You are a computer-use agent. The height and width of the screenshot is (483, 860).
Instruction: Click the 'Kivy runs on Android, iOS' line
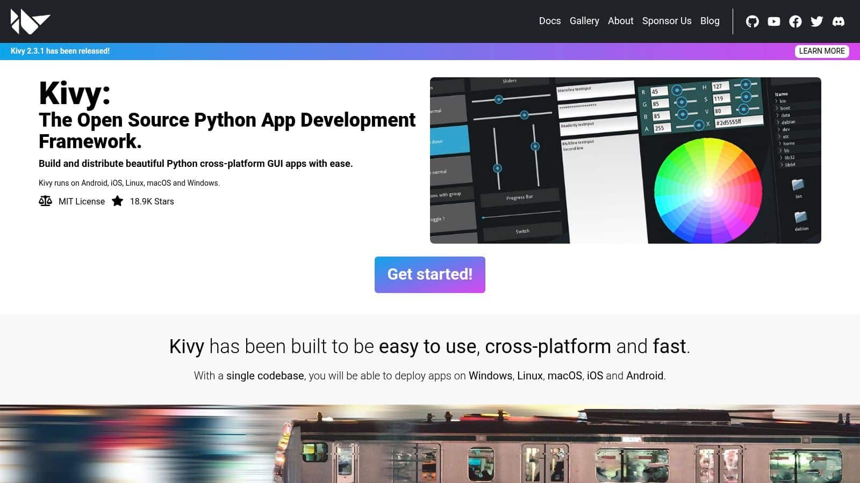point(129,183)
